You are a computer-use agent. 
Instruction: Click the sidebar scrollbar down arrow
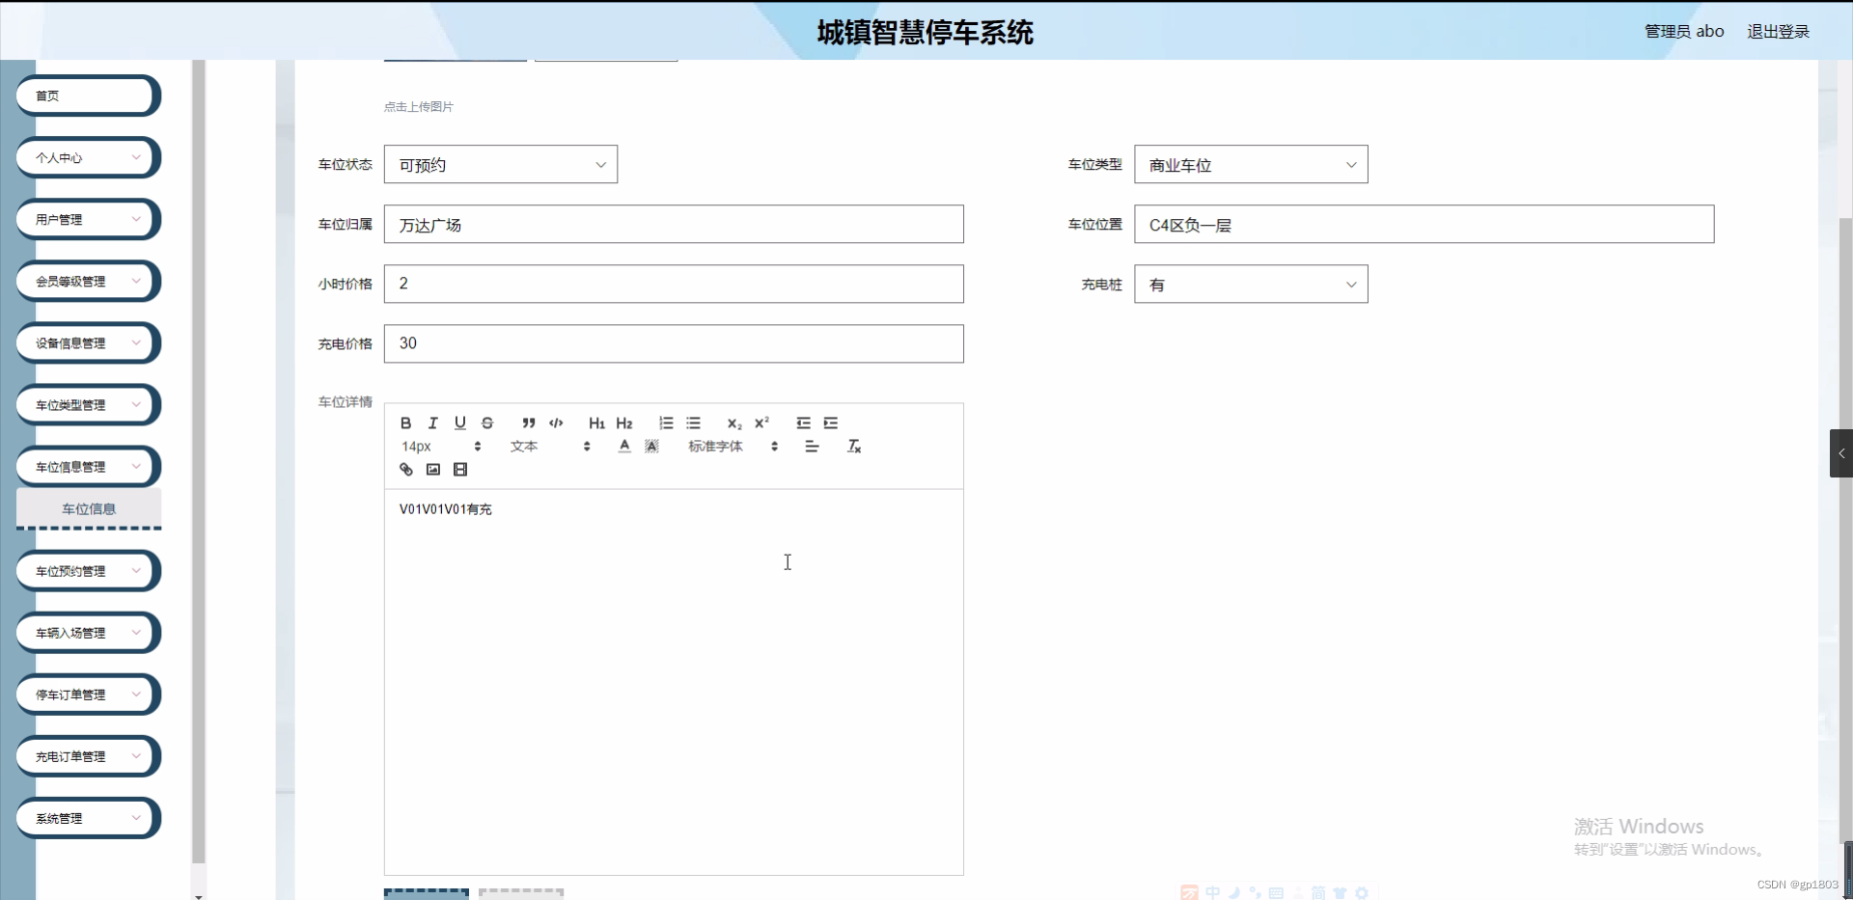click(x=199, y=896)
